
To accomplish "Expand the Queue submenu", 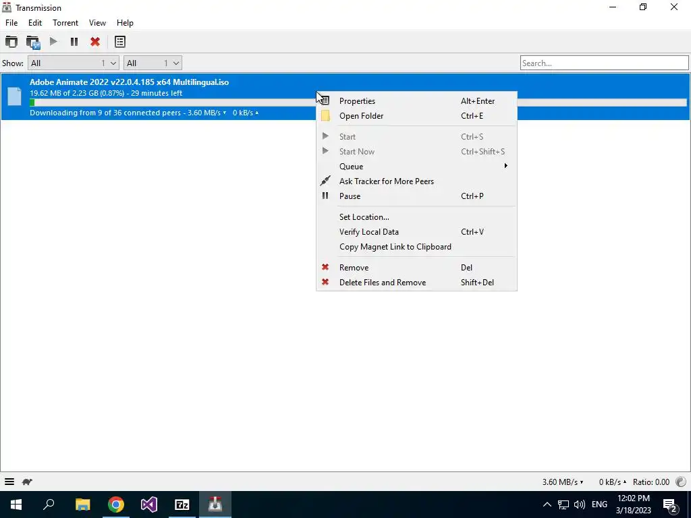I will pos(416,166).
